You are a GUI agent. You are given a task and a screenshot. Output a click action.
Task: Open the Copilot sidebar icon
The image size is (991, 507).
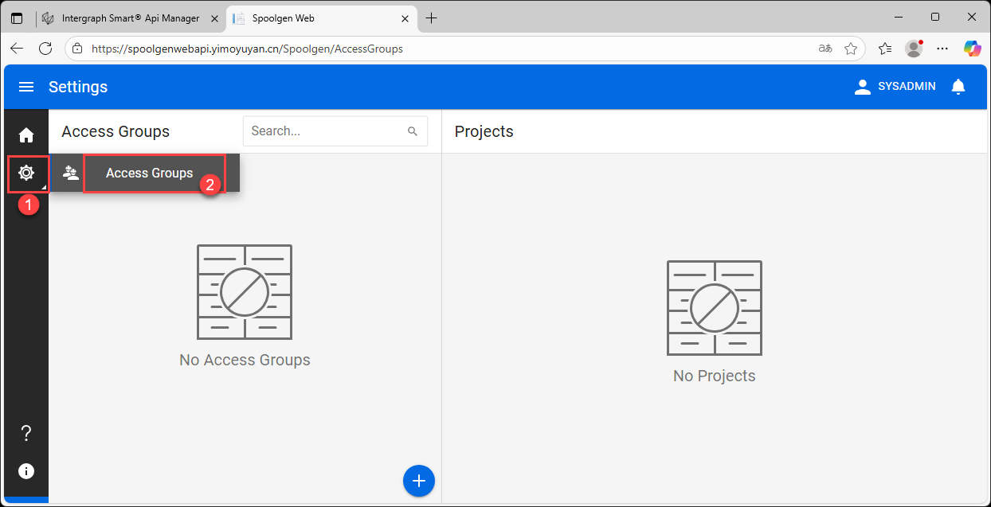[972, 49]
